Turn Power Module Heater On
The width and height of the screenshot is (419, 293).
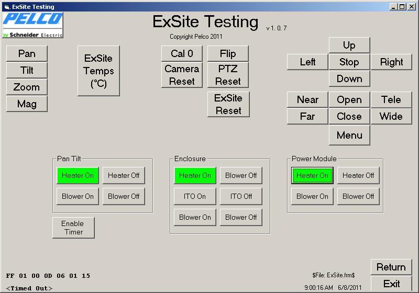point(312,175)
